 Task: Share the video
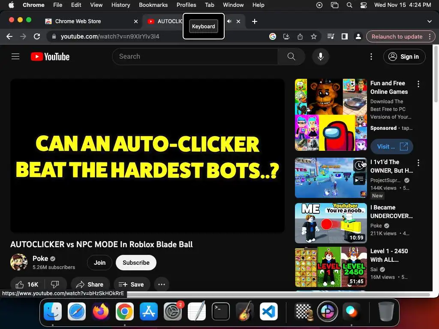tap(90, 284)
